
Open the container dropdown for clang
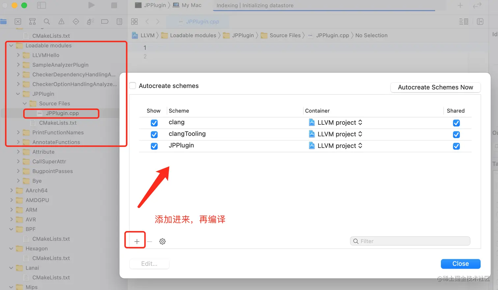[336, 122]
